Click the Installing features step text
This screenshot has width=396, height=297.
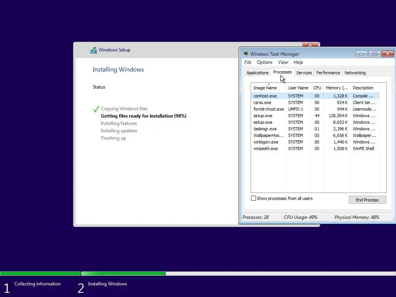119,123
